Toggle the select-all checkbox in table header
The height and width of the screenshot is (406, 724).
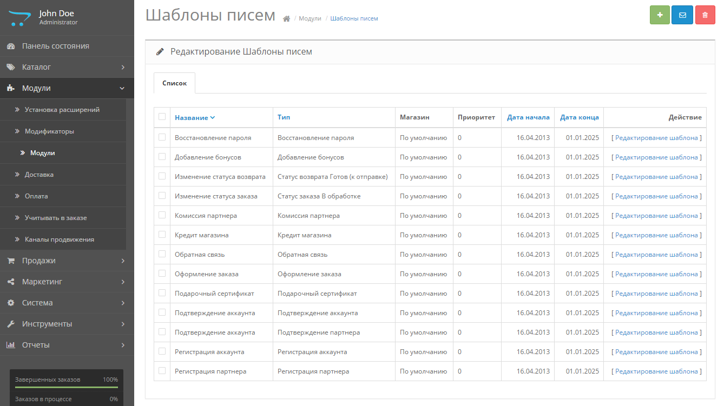[x=162, y=117]
